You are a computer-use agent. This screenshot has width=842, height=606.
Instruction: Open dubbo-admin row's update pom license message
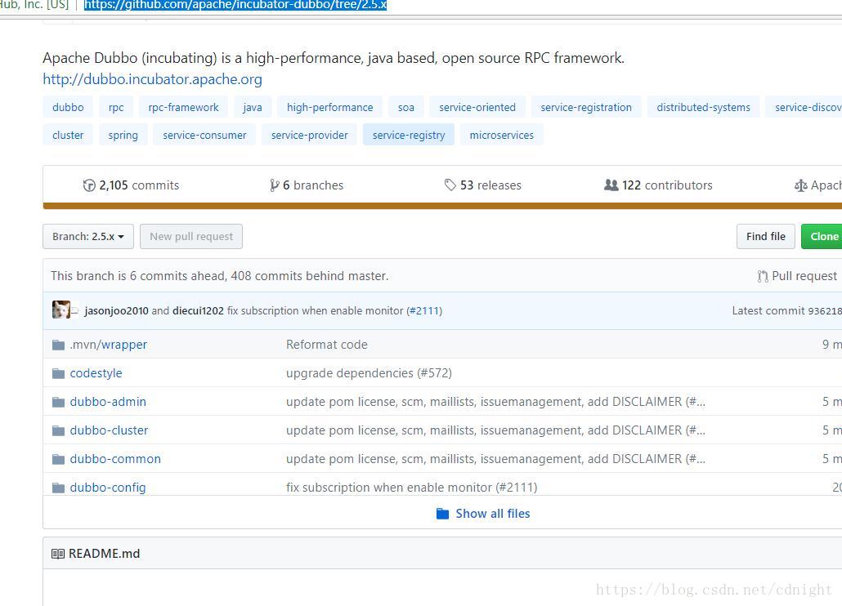tap(495, 402)
